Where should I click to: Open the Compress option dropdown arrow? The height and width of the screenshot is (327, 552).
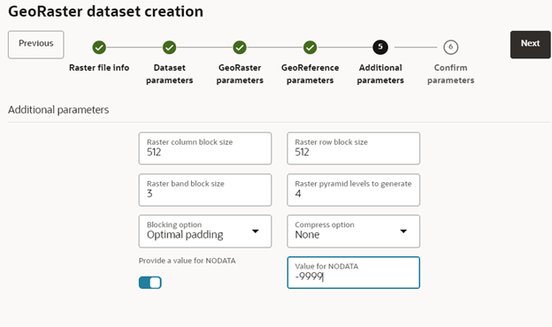pos(403,232)
